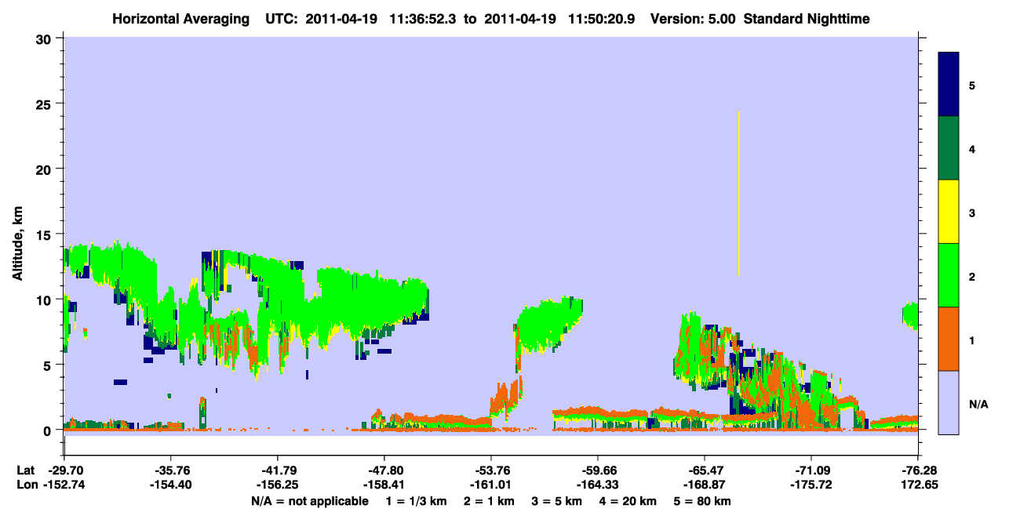Viewport: 1020px width, 523px height.
Task: Click the latitude value '-47.80'
Action: coord(384,470)
